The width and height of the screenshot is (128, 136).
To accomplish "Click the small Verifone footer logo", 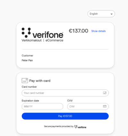I will click(80, 127).
